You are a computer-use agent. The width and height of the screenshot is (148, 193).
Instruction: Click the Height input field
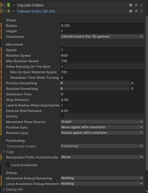102,31
